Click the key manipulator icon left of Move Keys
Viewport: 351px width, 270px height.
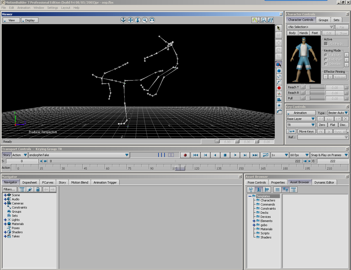[291, 131]
